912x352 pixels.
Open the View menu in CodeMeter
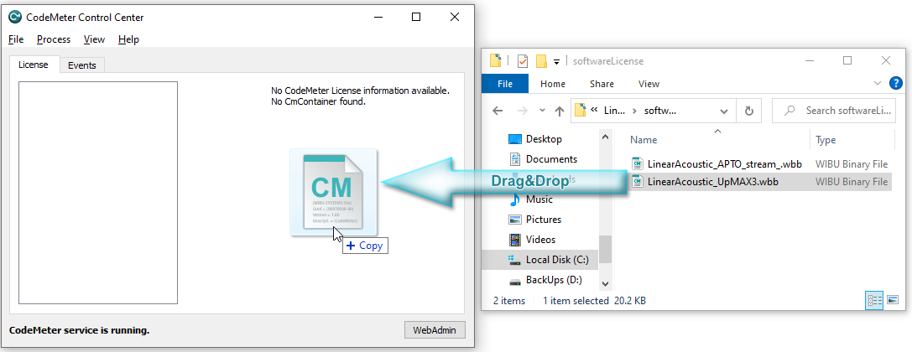click(94, 39)
